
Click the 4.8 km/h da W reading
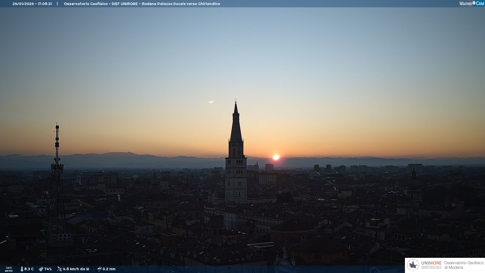click(76, 269)
